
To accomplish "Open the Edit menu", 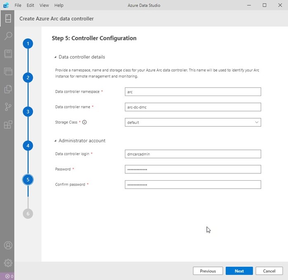I will pos(30,5).
